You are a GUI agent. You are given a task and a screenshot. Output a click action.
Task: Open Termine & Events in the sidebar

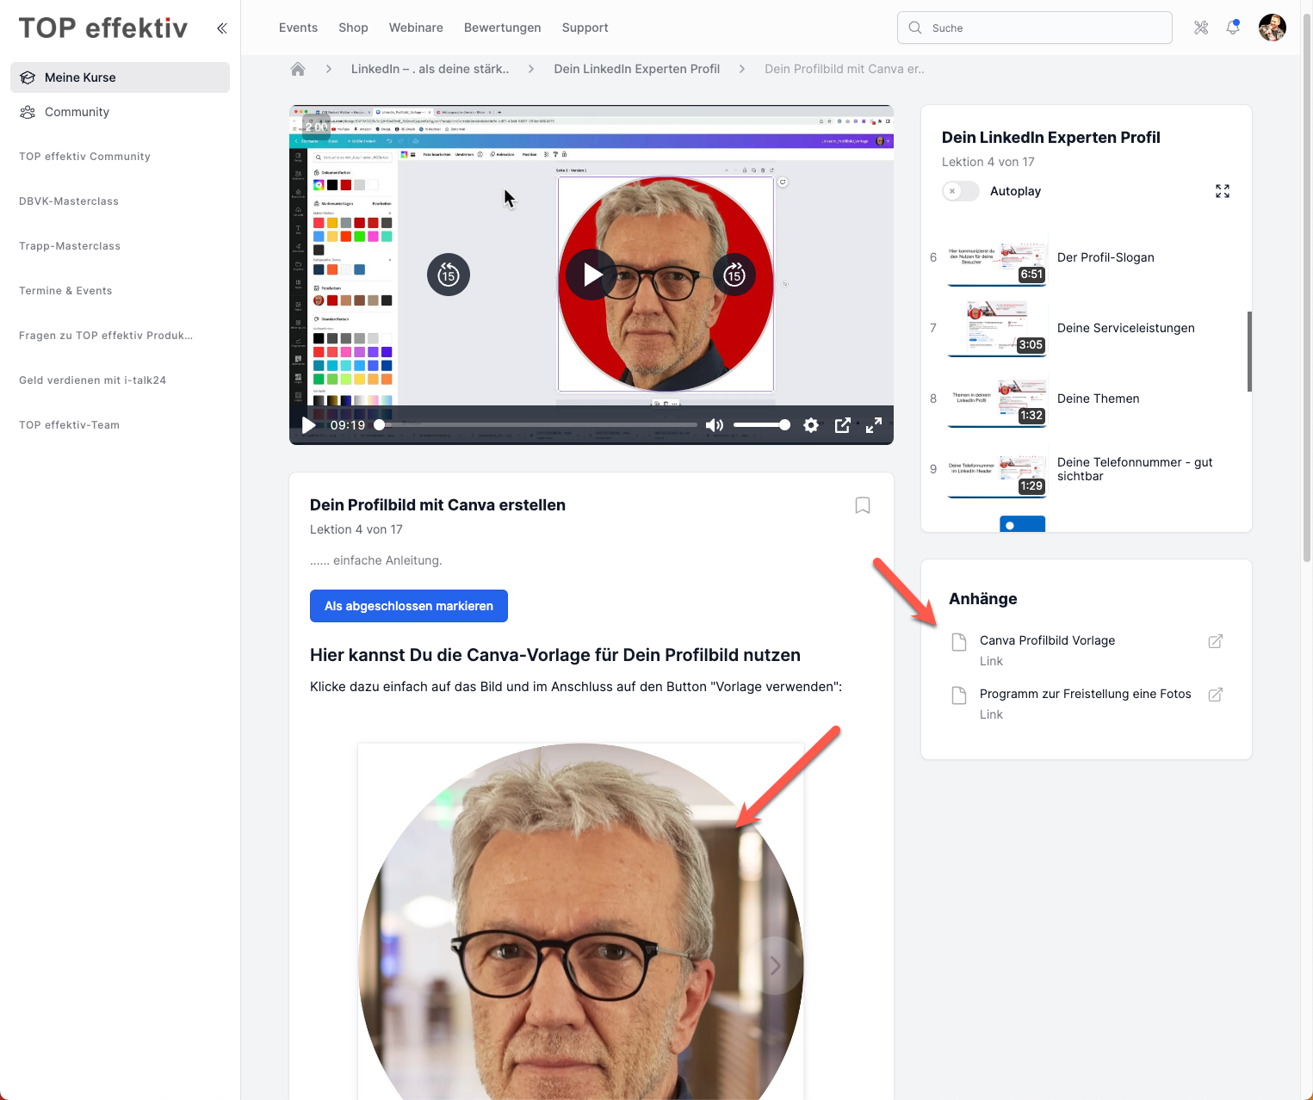tap(65, 291)
